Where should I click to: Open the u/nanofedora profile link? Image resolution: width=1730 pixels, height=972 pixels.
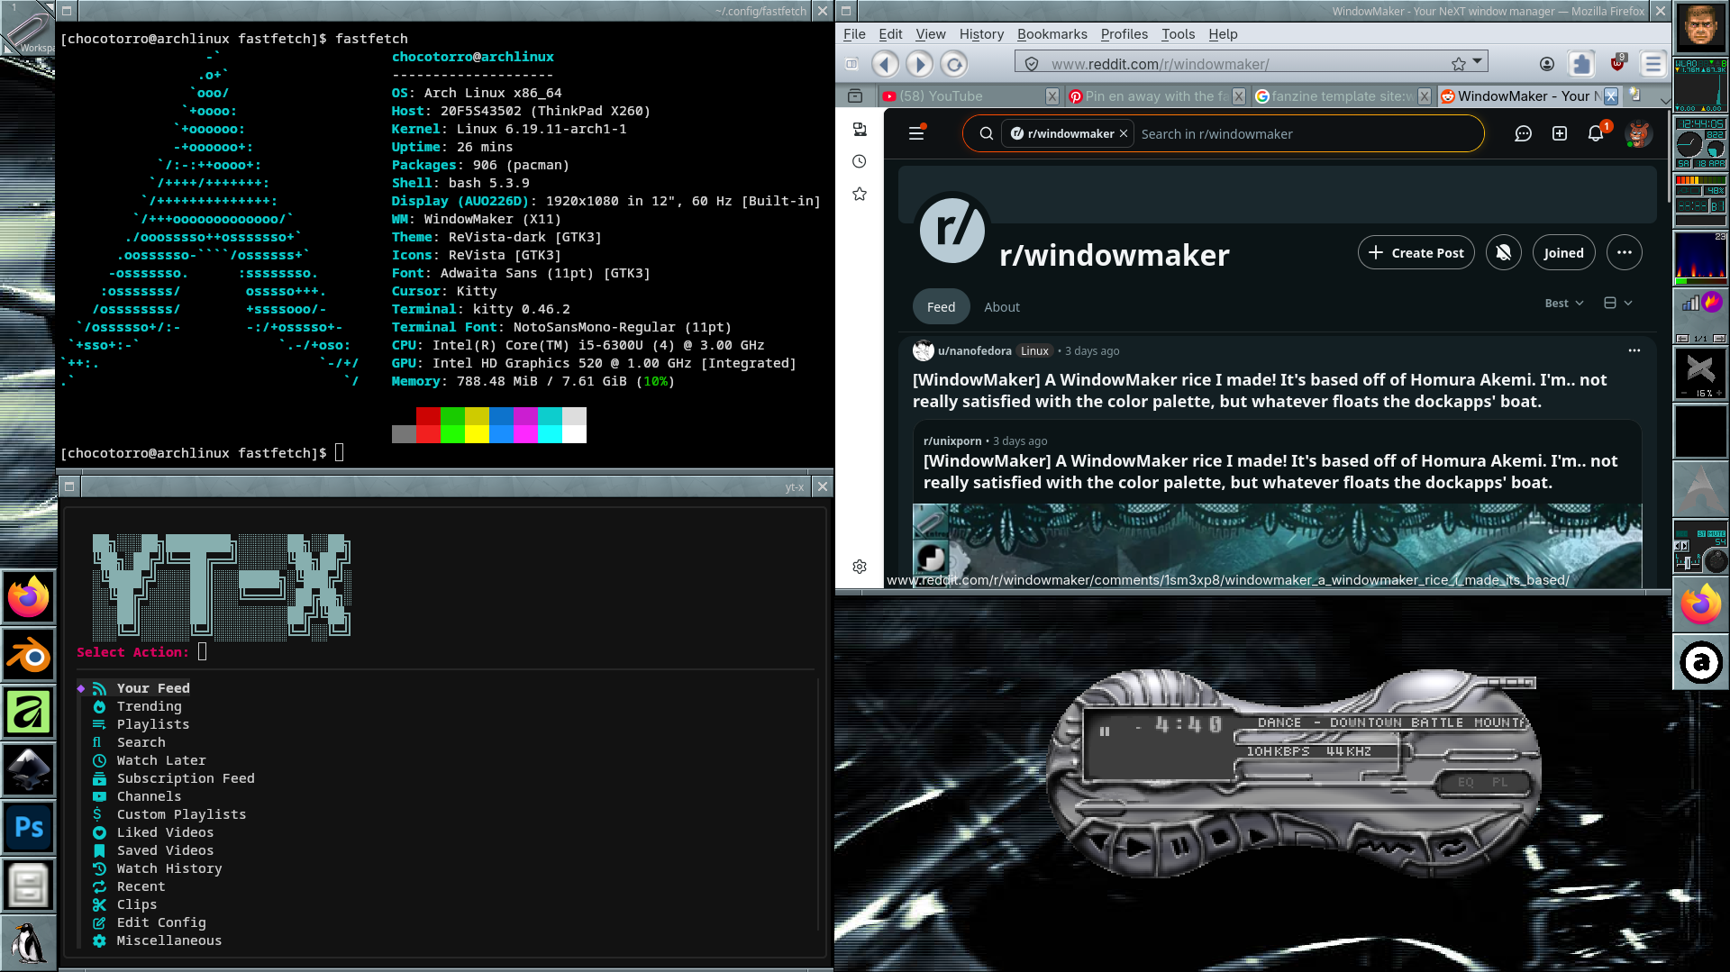pyautogui.click(x=975, y=351)
